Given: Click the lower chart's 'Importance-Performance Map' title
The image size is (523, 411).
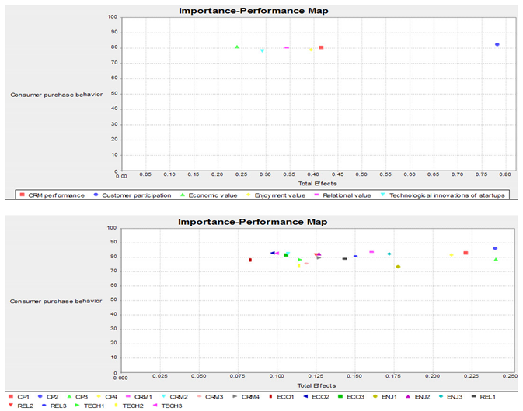Looking at the screenshot, I should point(253,222).
